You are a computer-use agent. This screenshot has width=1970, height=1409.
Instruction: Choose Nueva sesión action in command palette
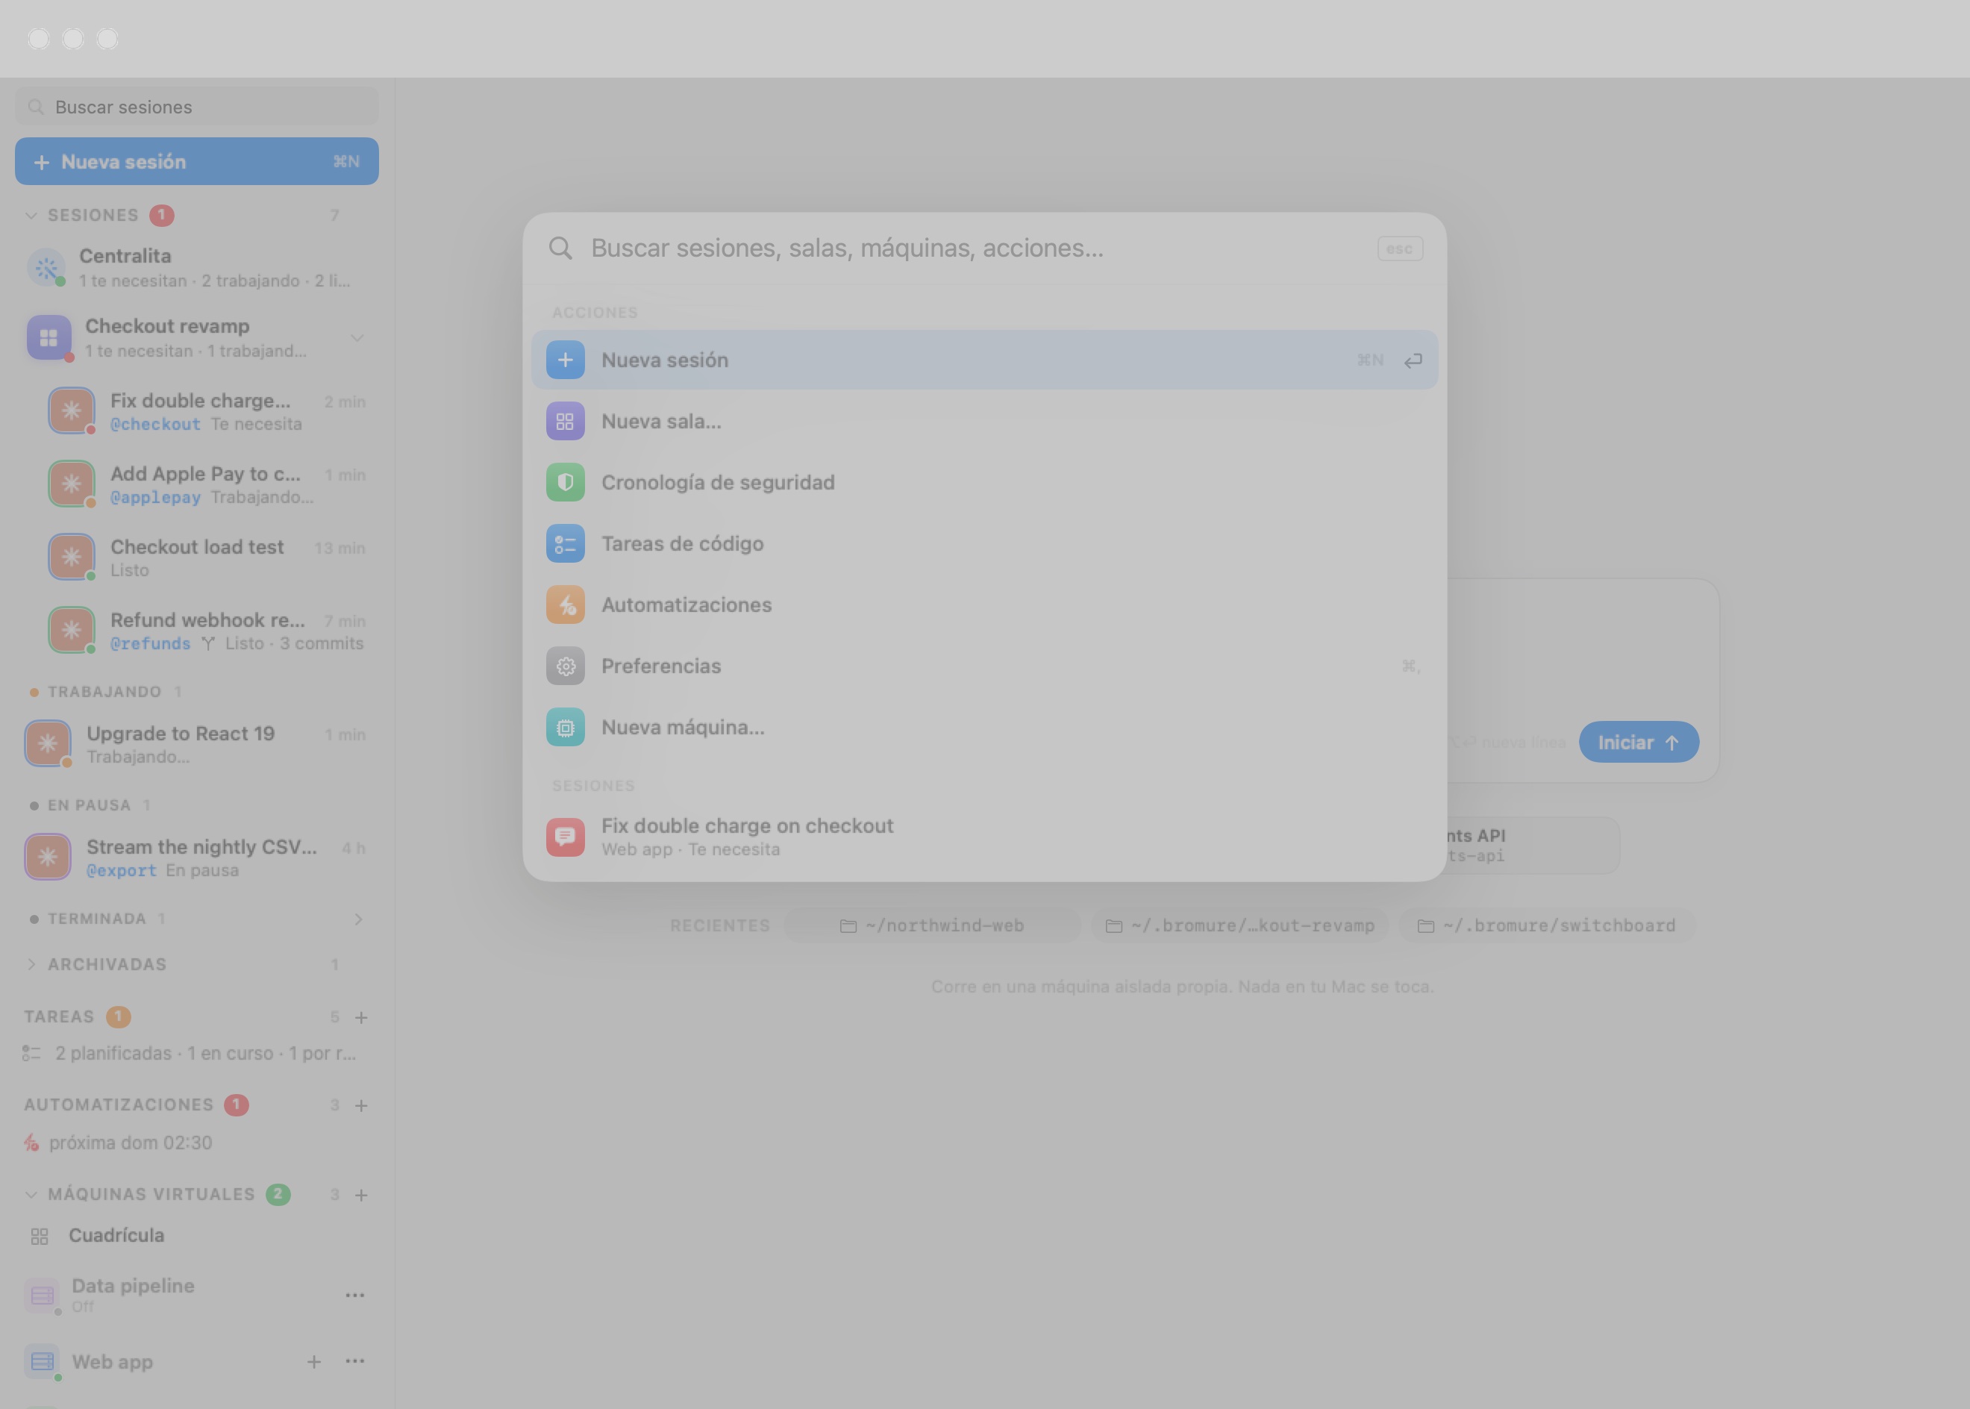tap(984, 360)
